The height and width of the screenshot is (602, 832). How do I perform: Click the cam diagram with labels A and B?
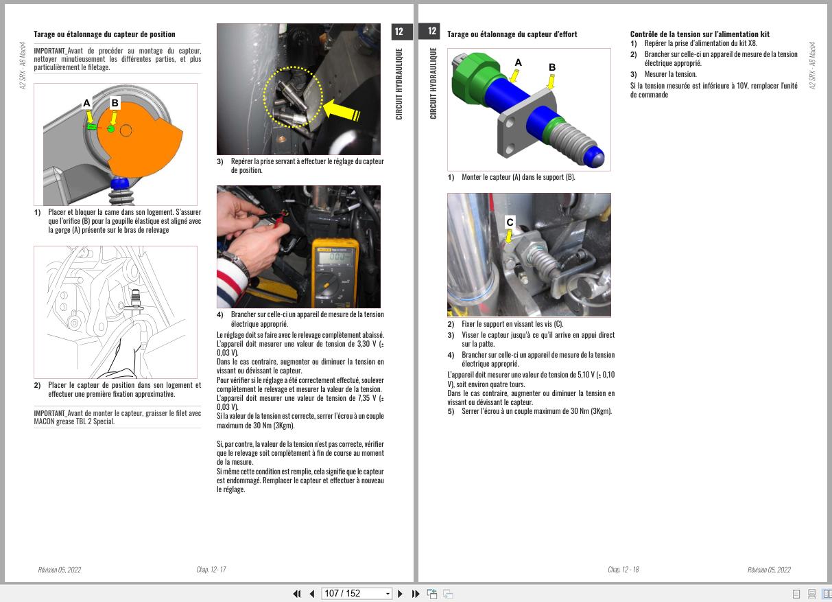click(115, 143)
